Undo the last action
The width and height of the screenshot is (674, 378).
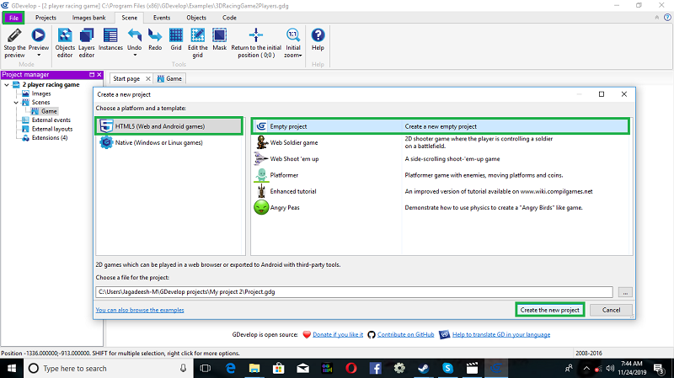coord(135,40)
